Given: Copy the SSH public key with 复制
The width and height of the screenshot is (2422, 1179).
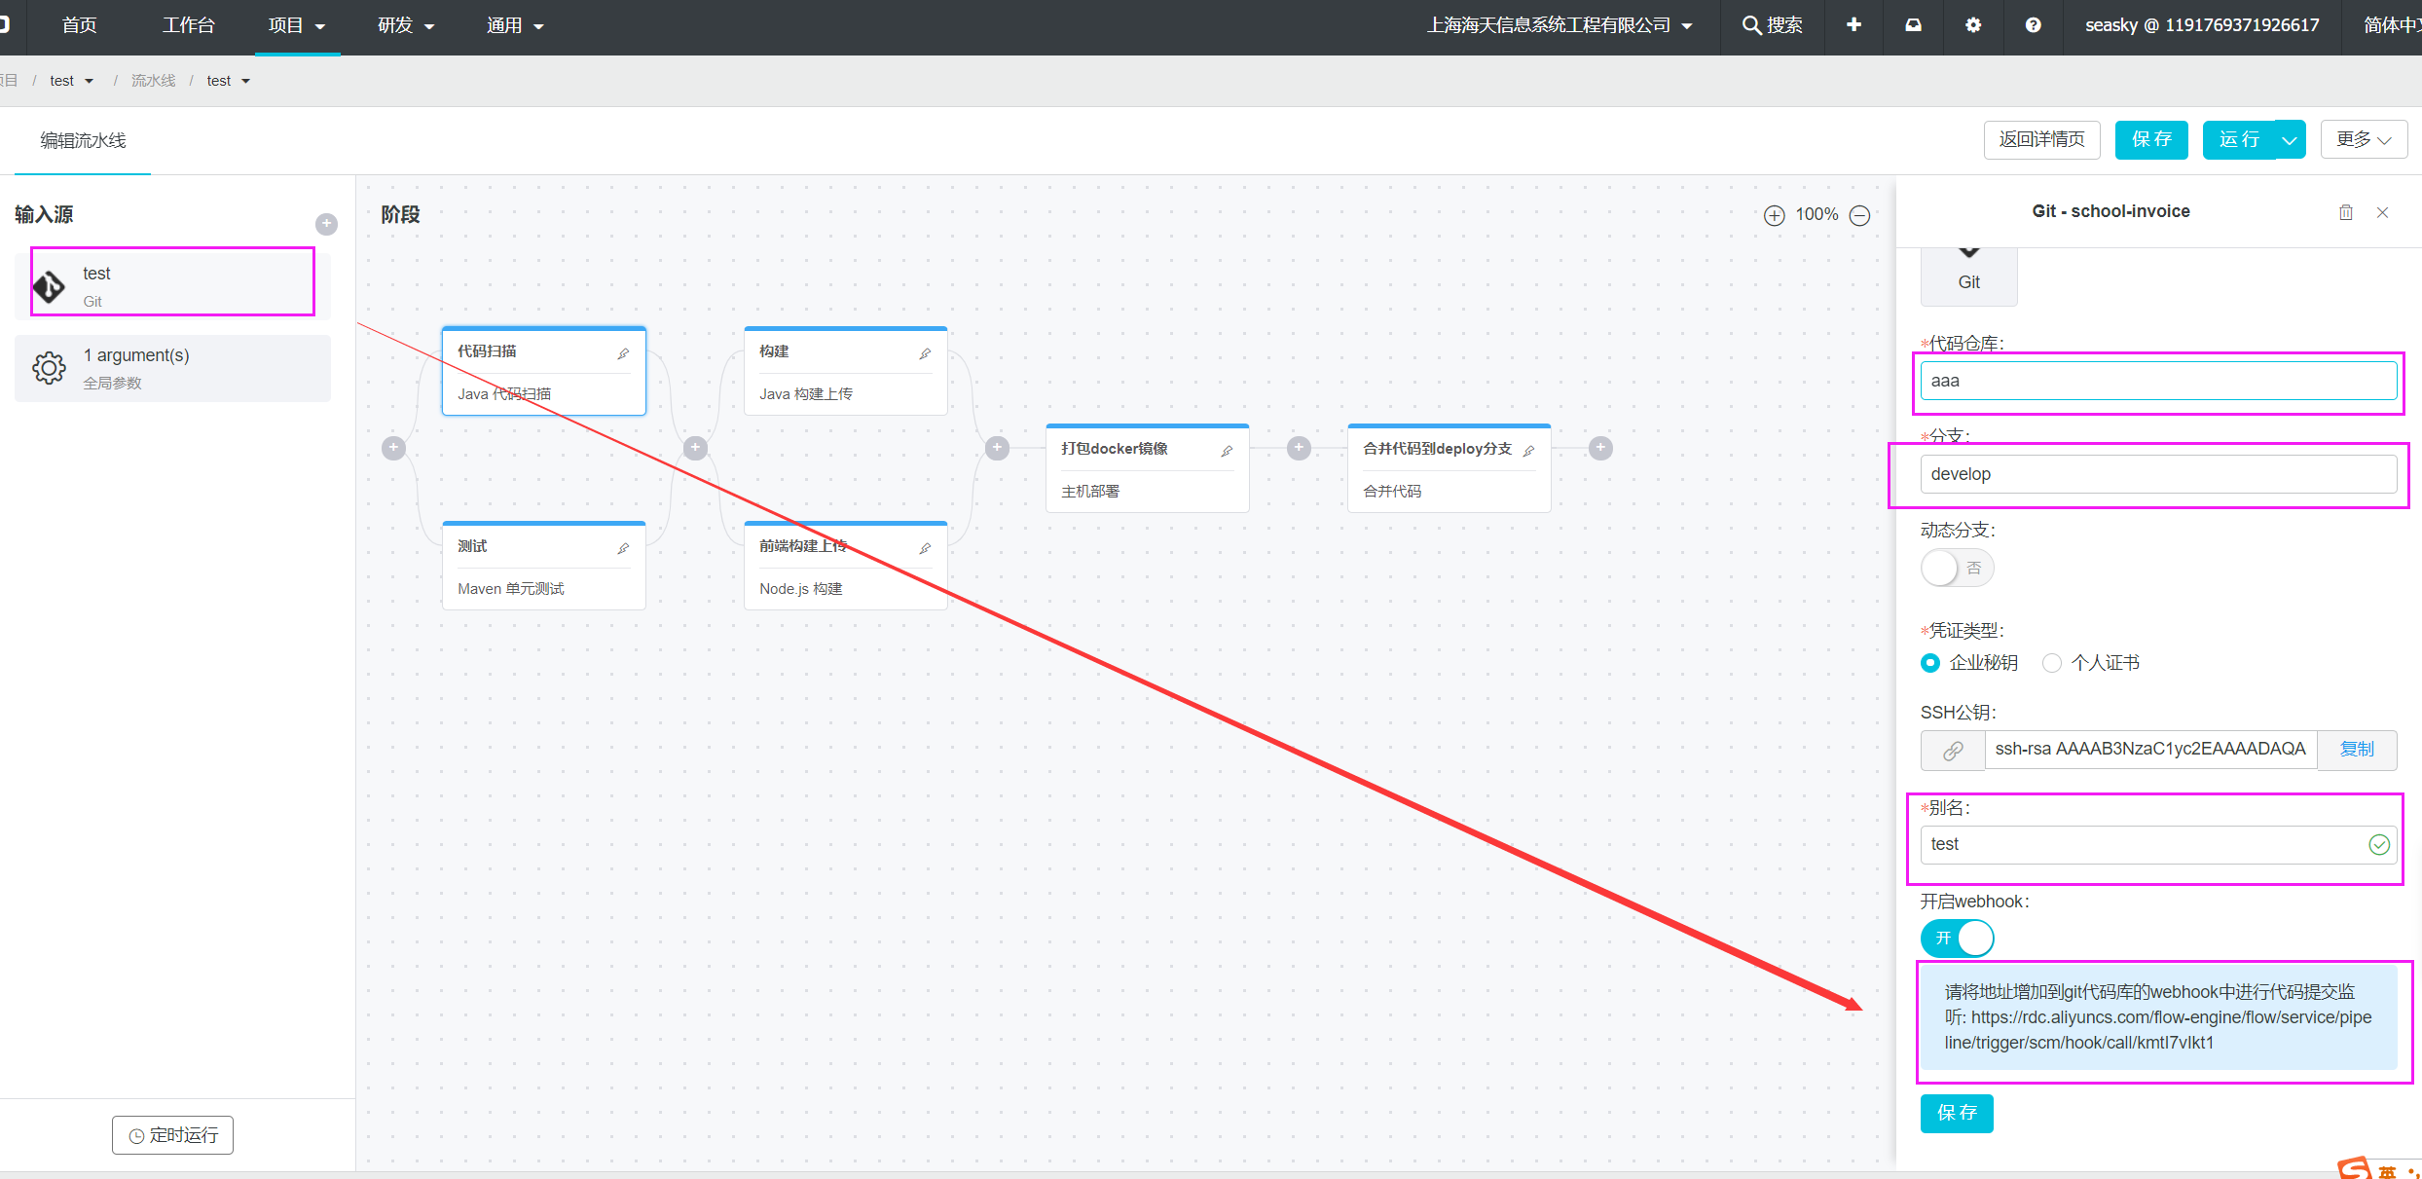Looking at the screenshot, I should tap(2357, 750).
